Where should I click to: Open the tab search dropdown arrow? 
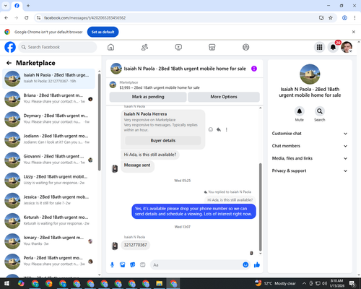click(6, 6)
